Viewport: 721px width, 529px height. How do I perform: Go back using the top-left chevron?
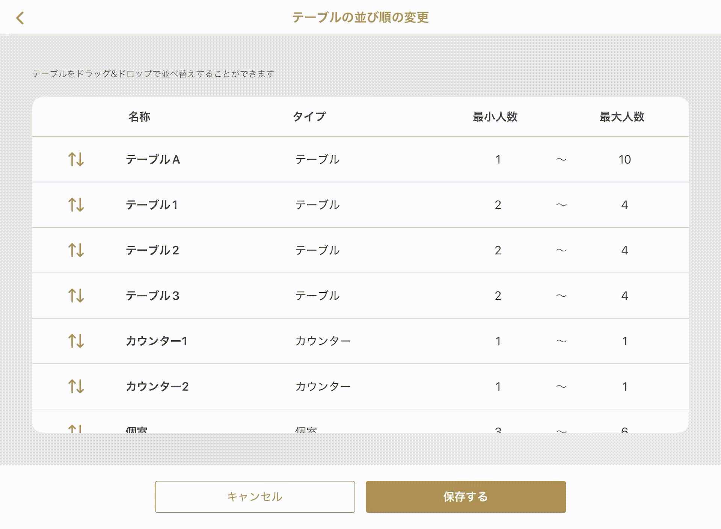pos(20,18)
